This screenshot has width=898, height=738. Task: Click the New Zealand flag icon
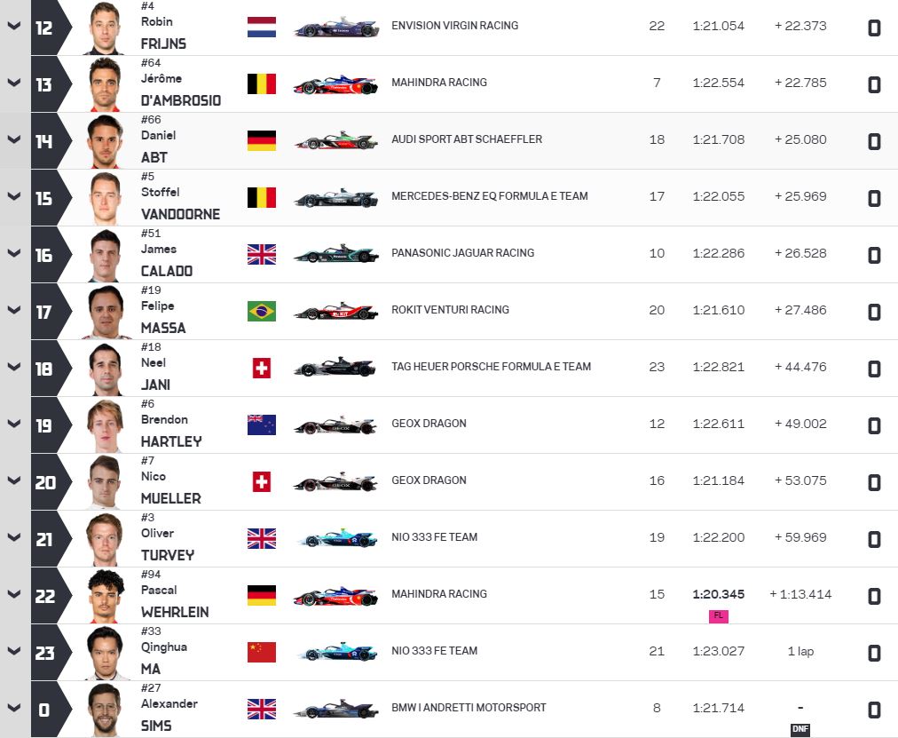[261, 425]
